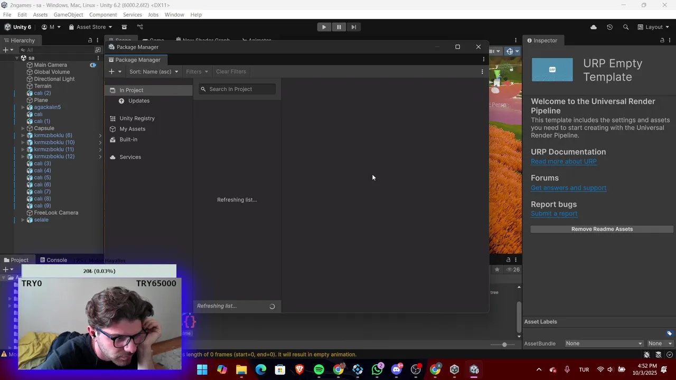Open the Jobs menu

[x=153, y=15]
